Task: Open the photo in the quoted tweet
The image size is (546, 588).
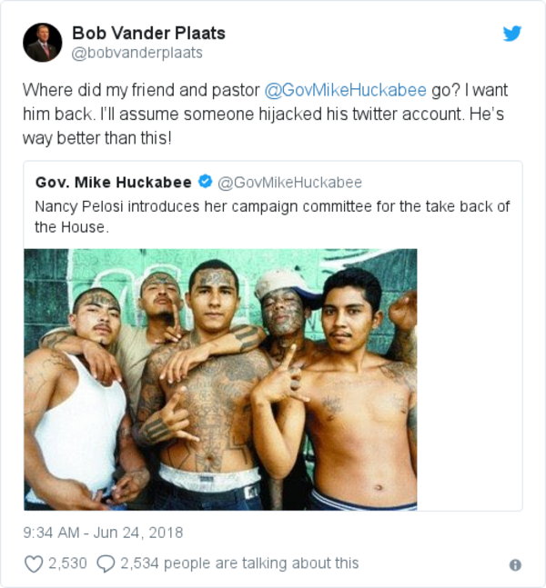Action: coord(220,379)
